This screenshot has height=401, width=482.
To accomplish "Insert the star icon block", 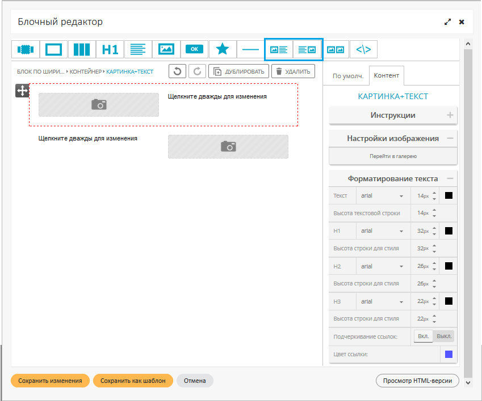I will click(x=223, y=49).
